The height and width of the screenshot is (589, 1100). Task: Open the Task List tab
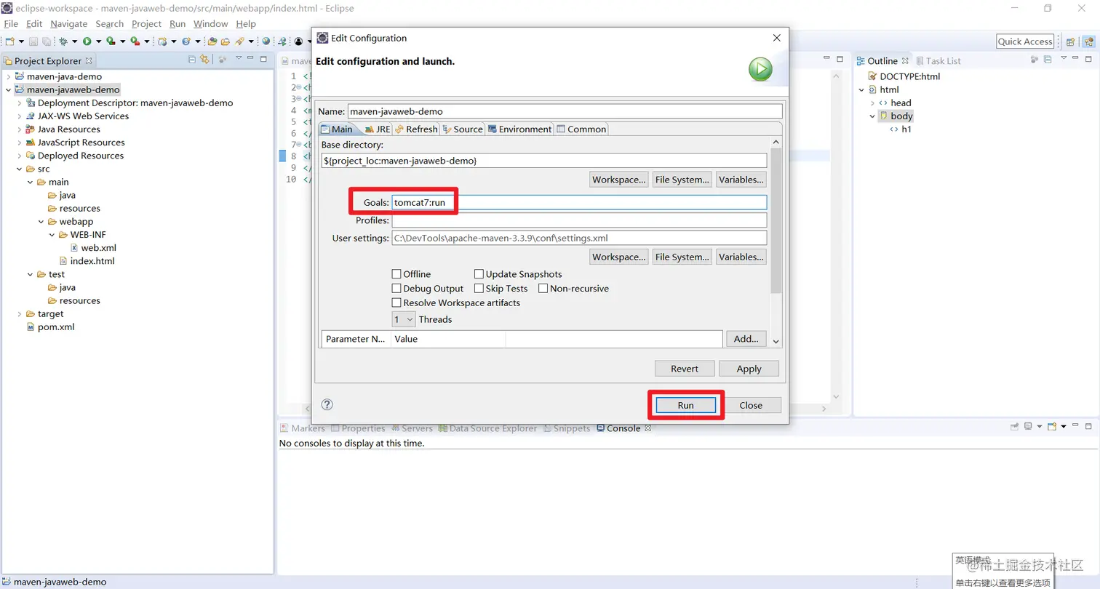click(x=938, y=61)
